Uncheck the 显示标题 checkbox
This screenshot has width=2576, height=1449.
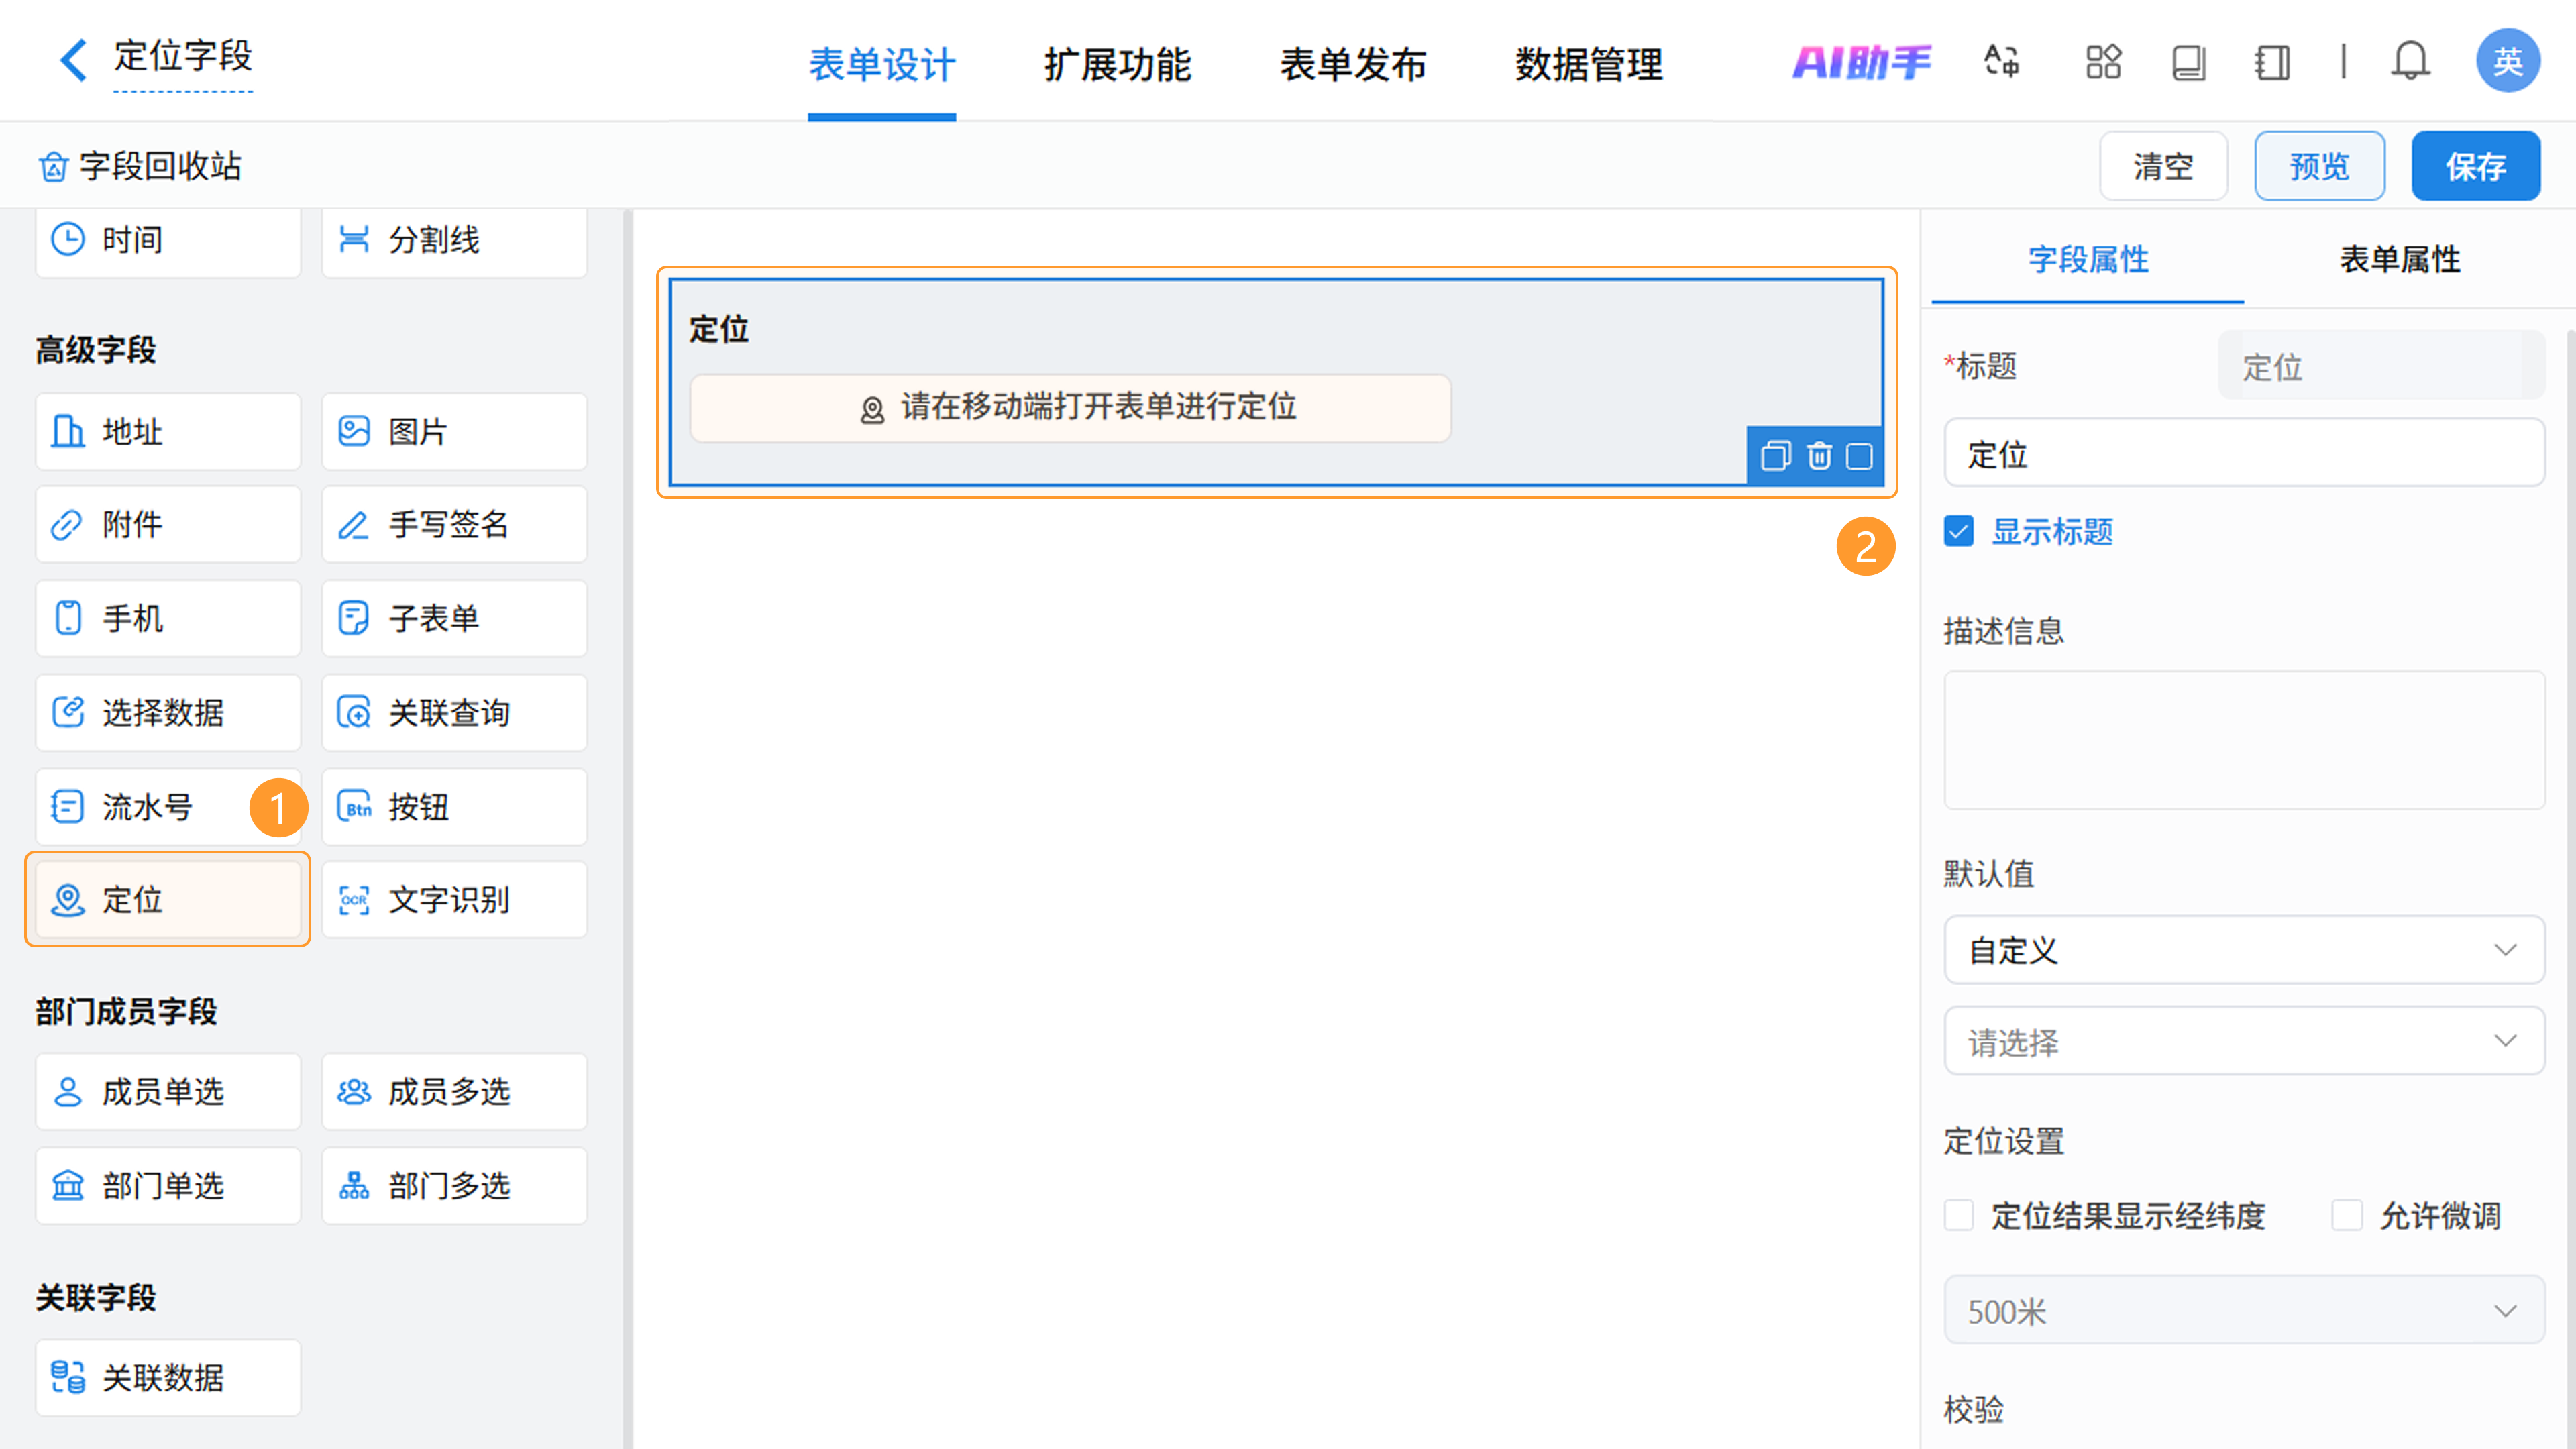click(1958, 531)
